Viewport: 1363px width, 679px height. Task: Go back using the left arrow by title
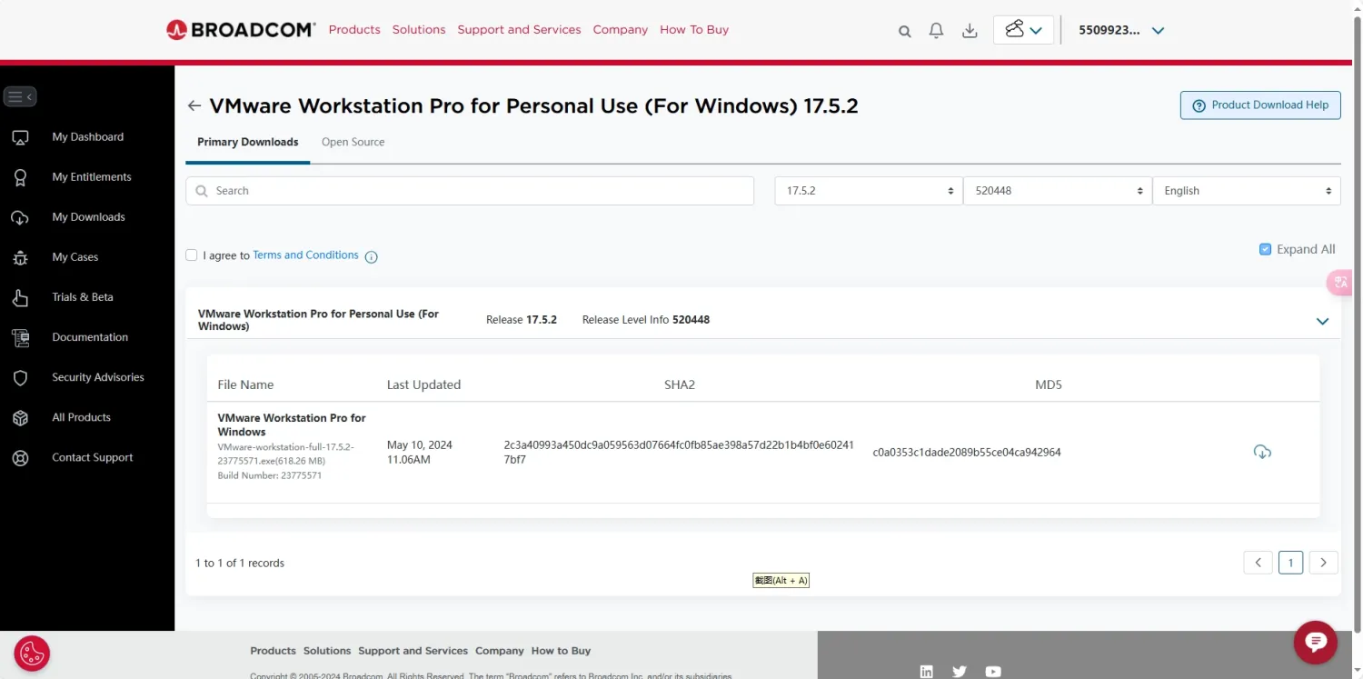194,106
